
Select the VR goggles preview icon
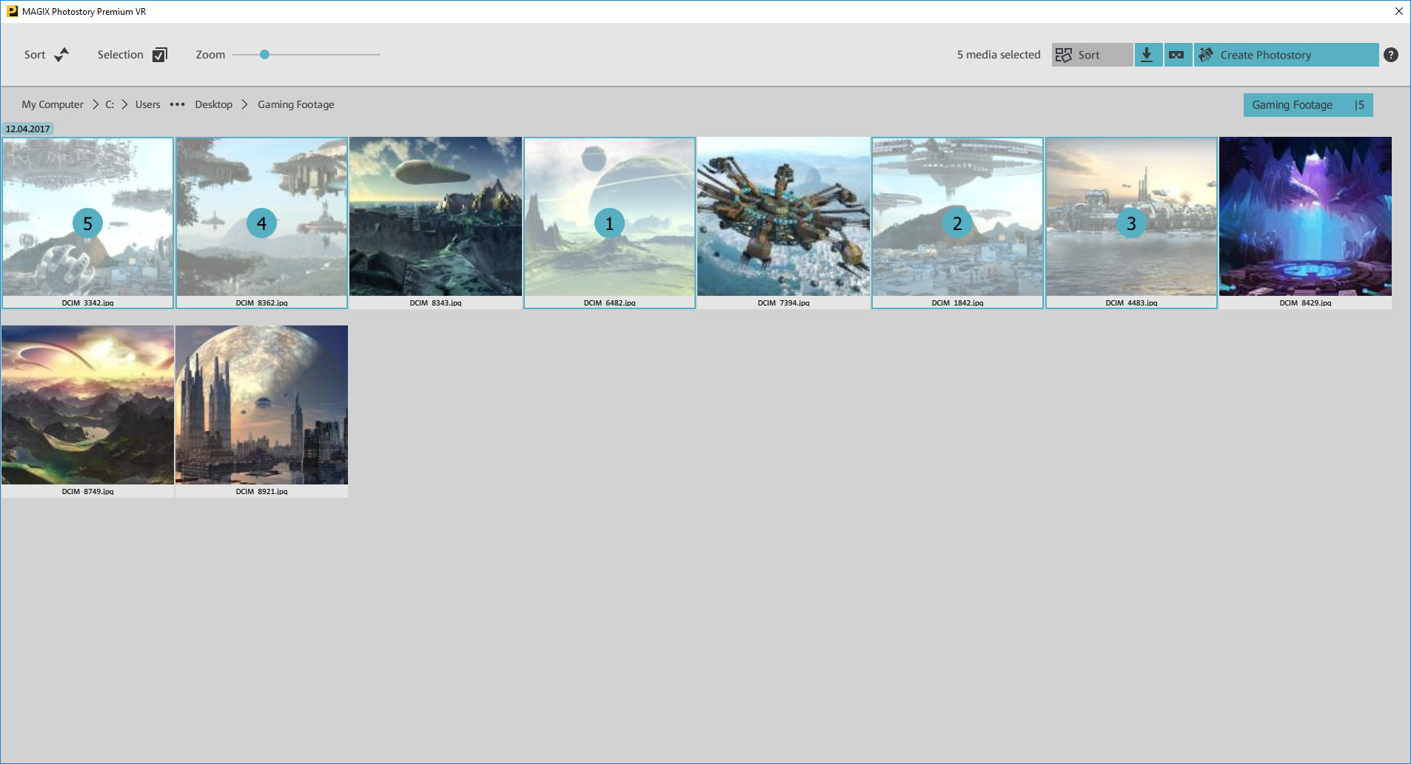pyautogui.click(x=1177, y=54)
